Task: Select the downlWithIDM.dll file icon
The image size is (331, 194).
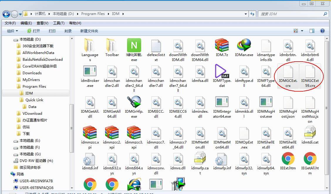Action: (178, 45)
